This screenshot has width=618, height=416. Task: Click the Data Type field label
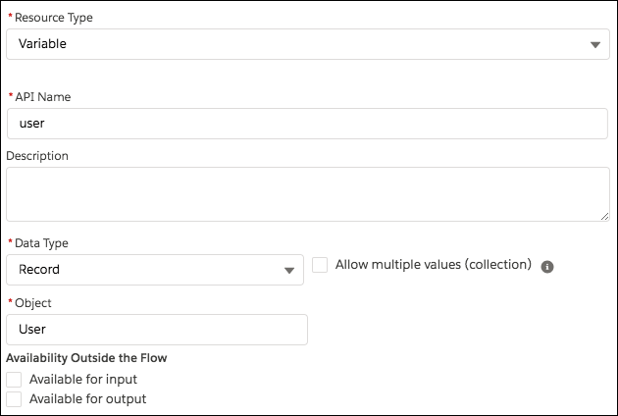coord(41,243)
